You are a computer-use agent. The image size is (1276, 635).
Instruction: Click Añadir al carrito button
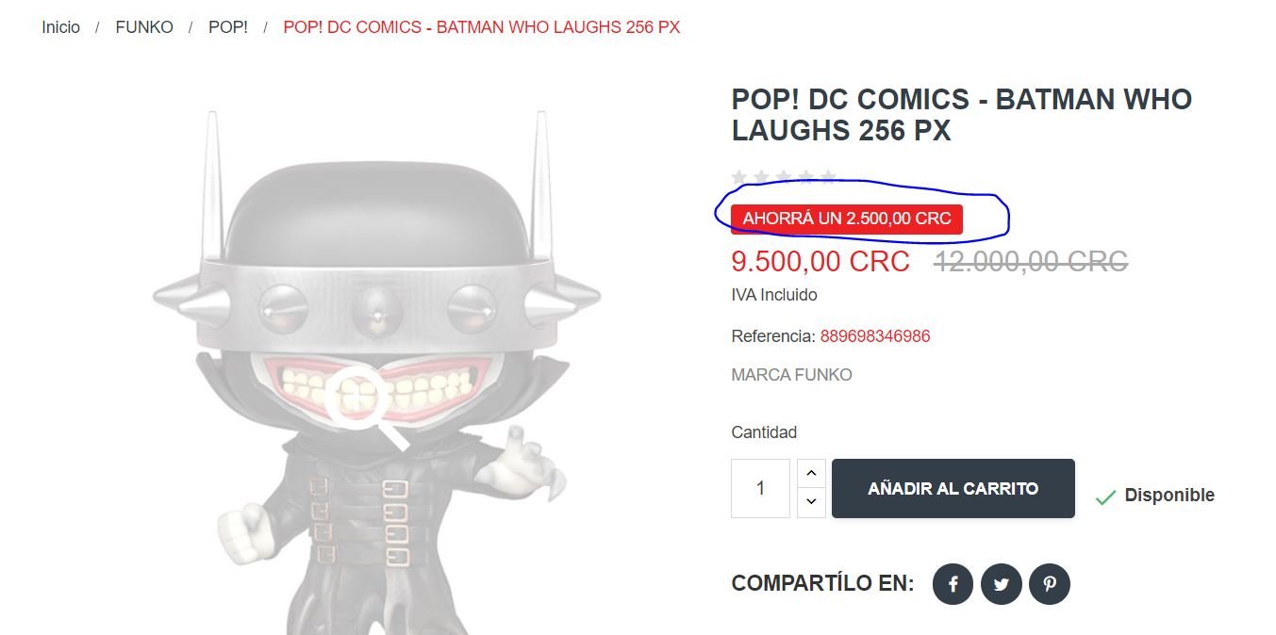coord(953,488)
